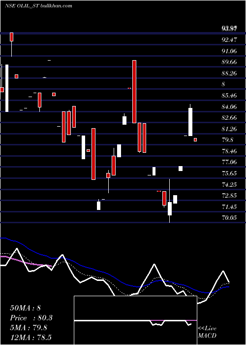Click the 12MA : 78.5 readout
246x345 pixels.
pos(31,338)
